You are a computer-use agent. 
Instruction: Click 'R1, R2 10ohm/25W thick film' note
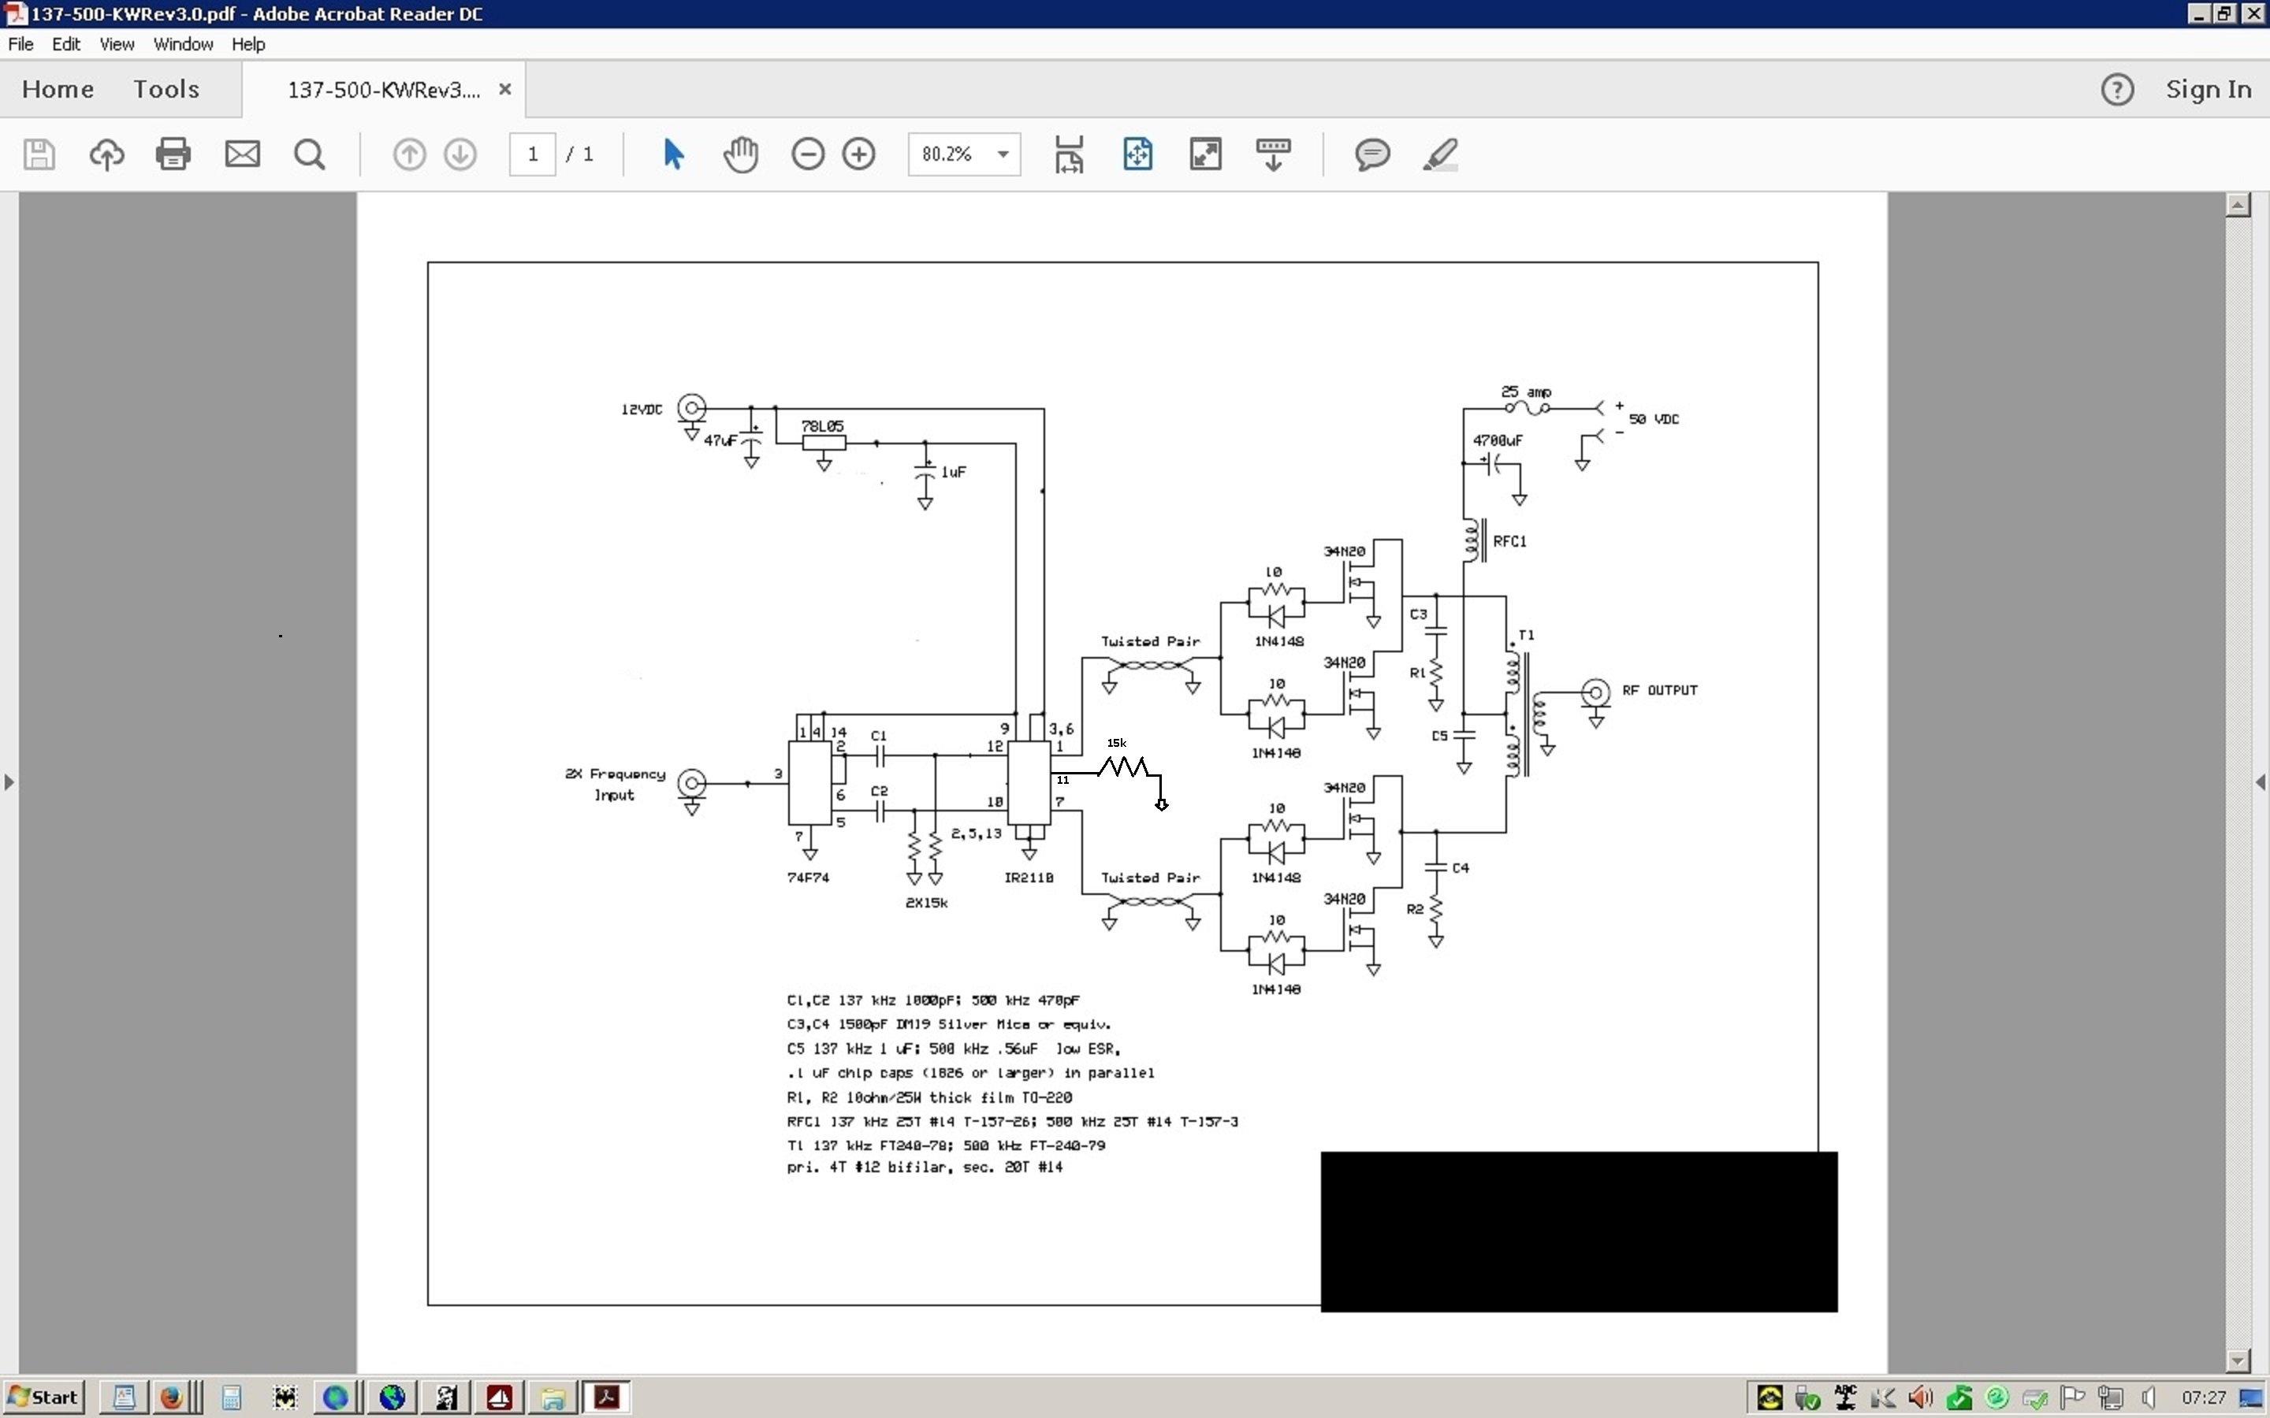[929, 1097]
